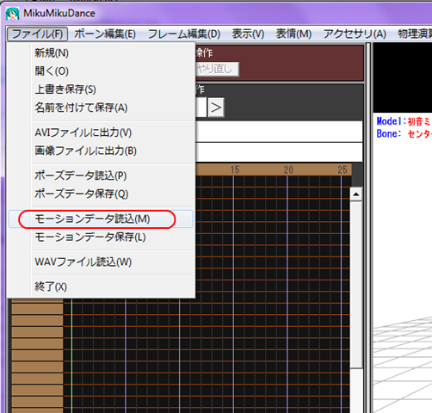This screenshot has height=413, width=432.
Task: Click the timeline scrollbar up arrow
Action: click(x=356, y=194)
